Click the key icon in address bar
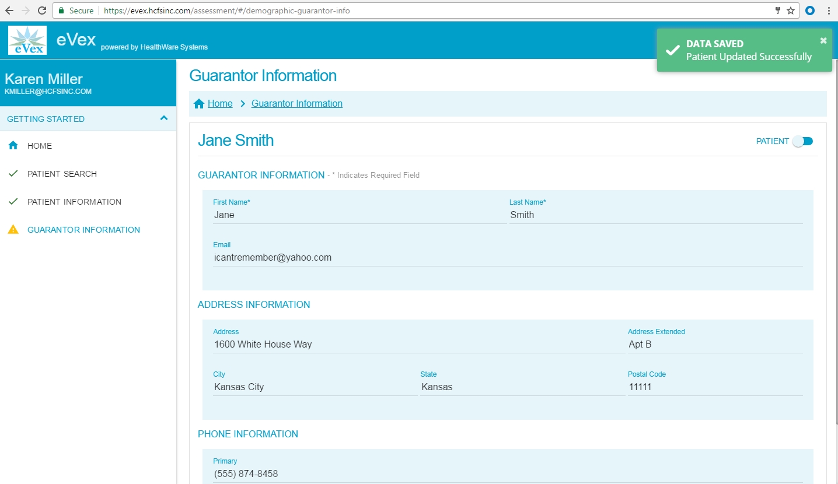The height and width of the screenshot is (484, 838). point(777,10)
